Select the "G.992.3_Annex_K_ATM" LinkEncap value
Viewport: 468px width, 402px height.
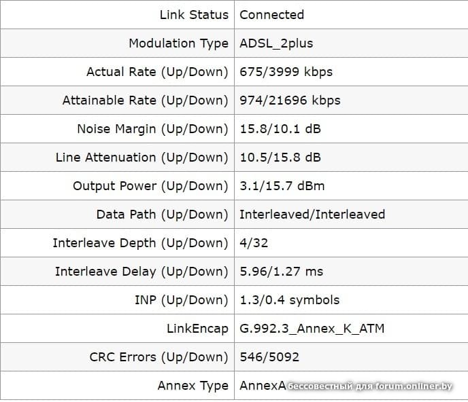tap(312, 328)
